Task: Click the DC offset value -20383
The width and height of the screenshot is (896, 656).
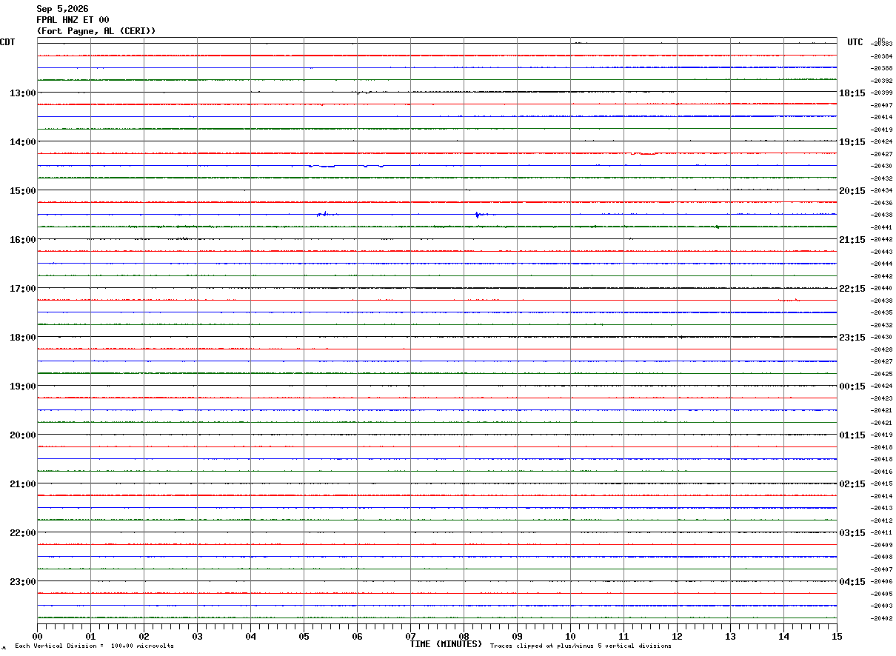Action: [881, 44]
